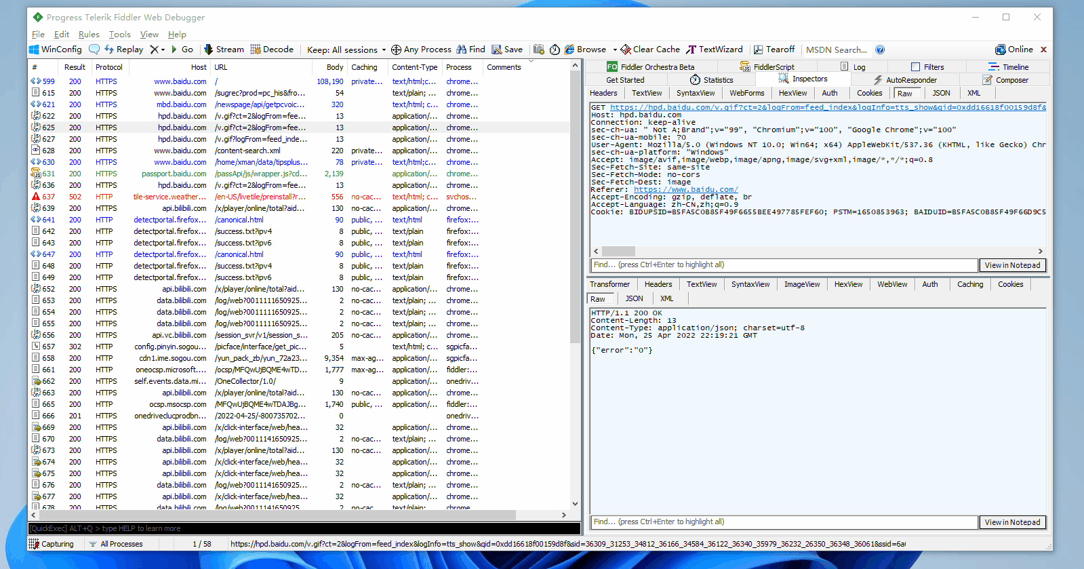Open the Filters tab
1084x569 pixels.
click(x=927, y=66)
